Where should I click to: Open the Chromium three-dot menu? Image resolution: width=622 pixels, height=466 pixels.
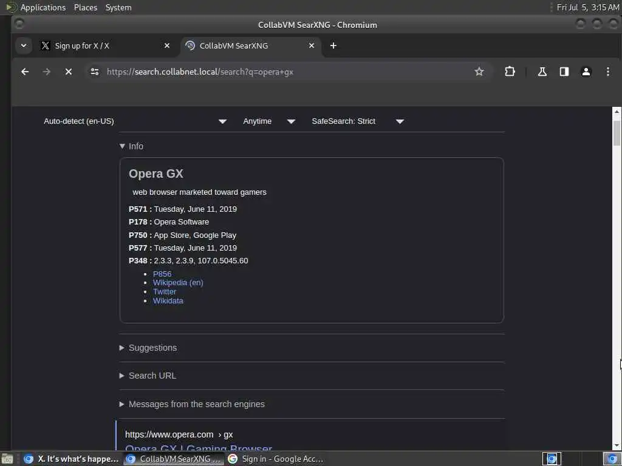pyautogui.click(x=607, y=72)
